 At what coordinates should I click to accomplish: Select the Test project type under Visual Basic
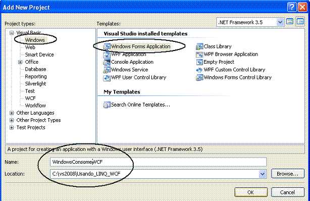[30, 91]
